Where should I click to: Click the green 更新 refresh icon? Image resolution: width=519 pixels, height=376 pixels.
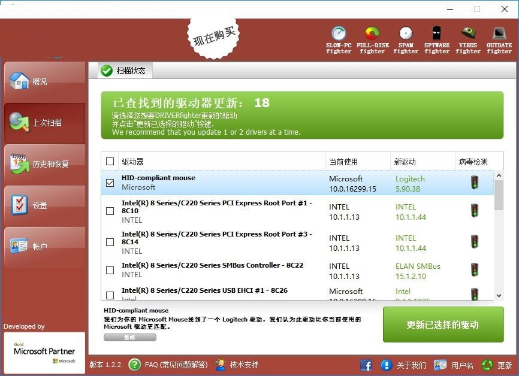(x=487, y=365)
